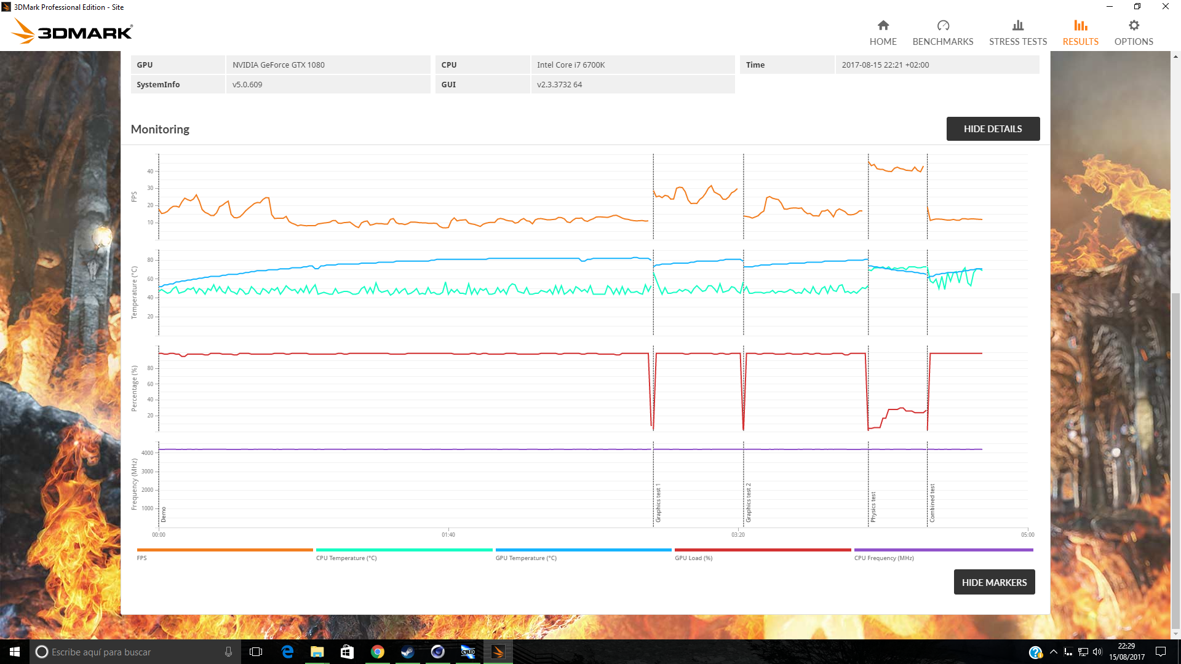The image size is (1181, 664).
Task: Click the 3DMark logo
Action: click(73, 31)
